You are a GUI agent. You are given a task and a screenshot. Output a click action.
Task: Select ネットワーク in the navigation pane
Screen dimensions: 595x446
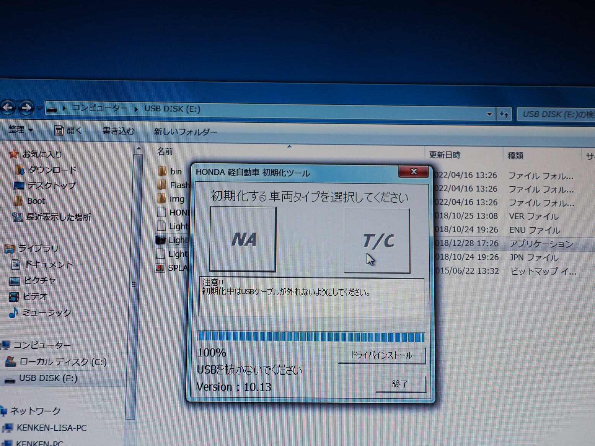tap(35, 411)
